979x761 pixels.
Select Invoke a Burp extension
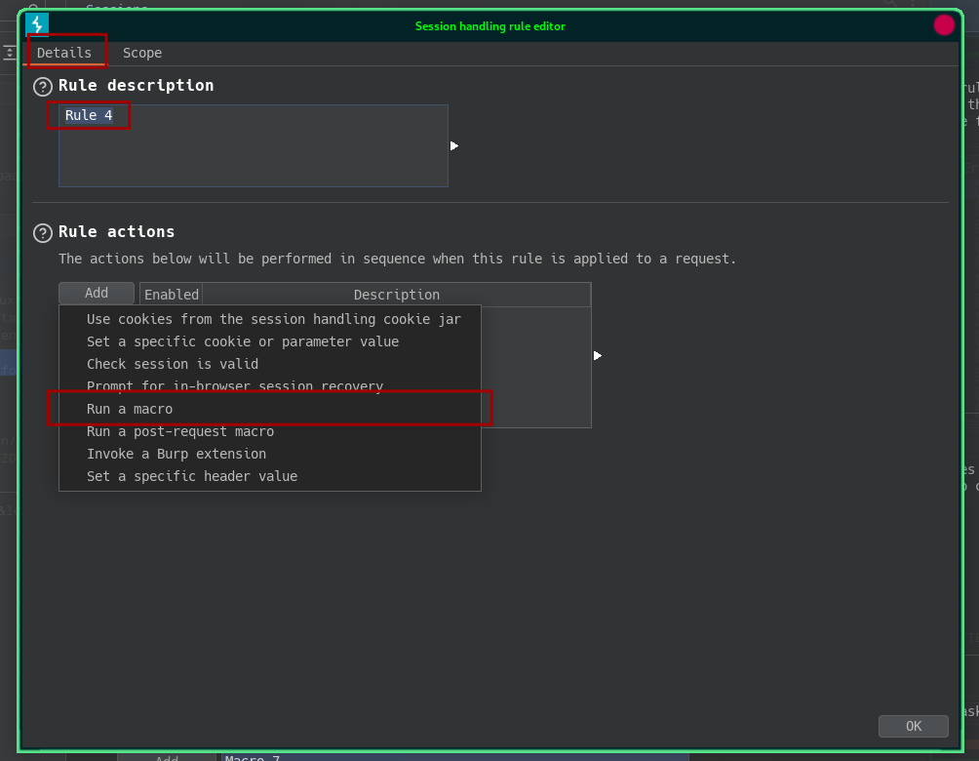270,455
